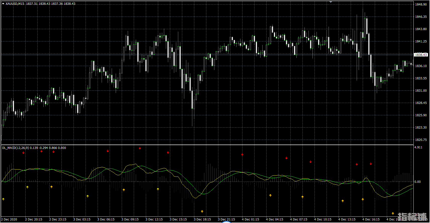Click the 4 Dec 10:15 time axis label

click(323, 219)
